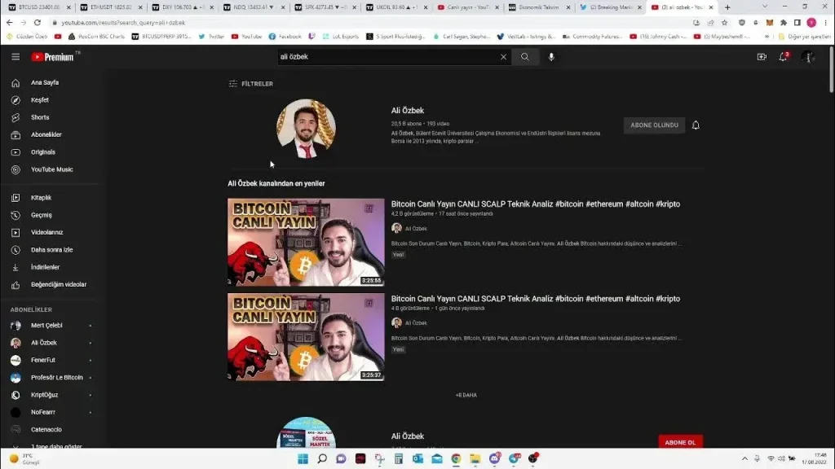Go to Shorts in sidebar
The width and height of the screenshot is (835, 469).
(x=40, y=117)
